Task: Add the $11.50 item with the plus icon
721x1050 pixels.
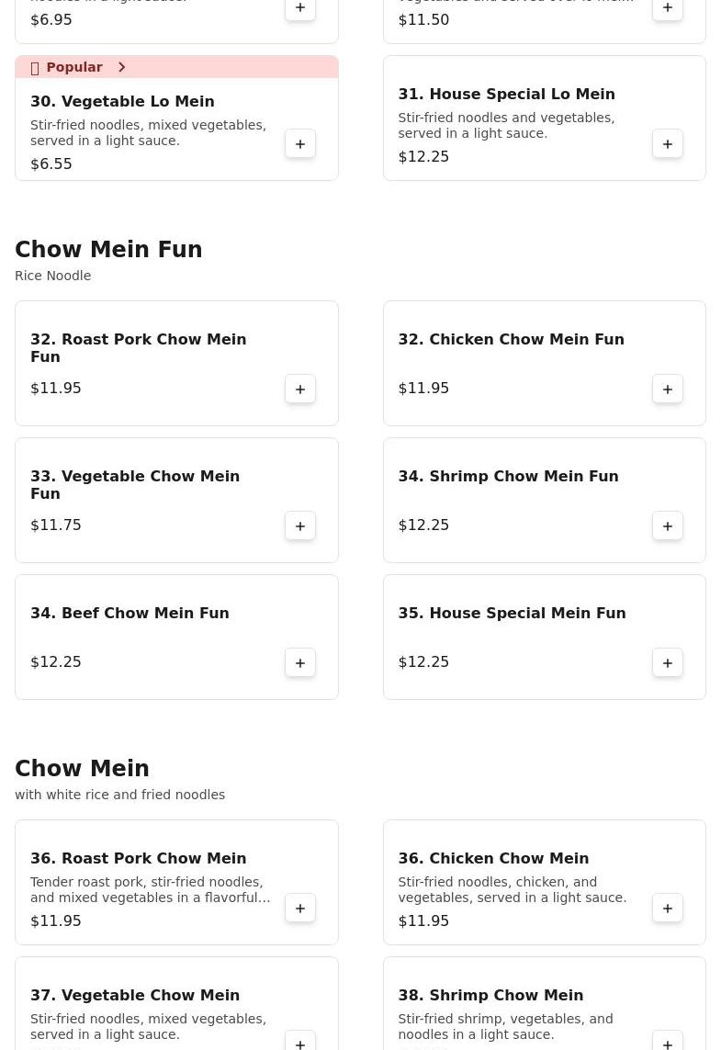Action: pyautogui.click(x=668, y=8)
